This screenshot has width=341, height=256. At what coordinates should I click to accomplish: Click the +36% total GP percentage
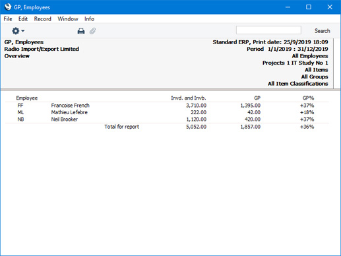point(307,127)
